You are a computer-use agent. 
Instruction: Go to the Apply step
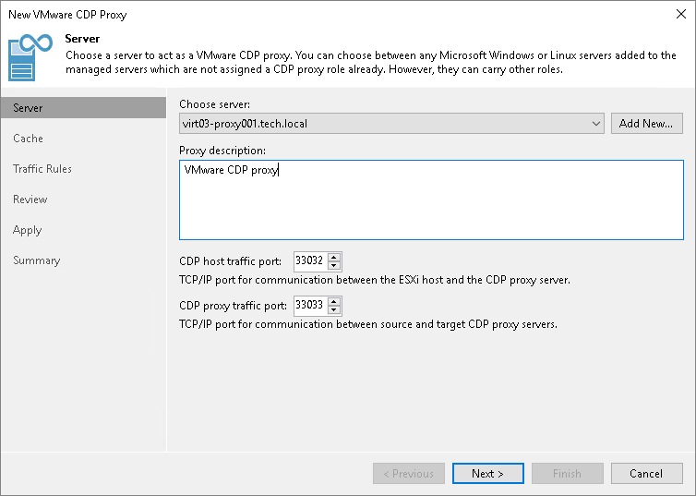coord(27,230)
